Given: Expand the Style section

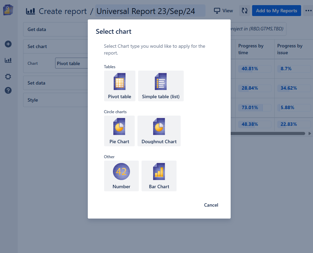Looking at the screenshot, I should coord(55,100).
